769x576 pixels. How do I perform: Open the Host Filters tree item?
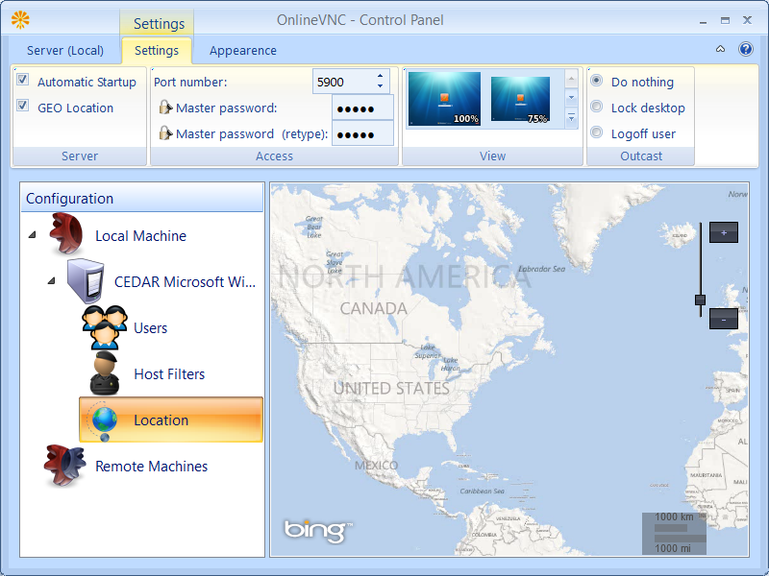point(169,373)
